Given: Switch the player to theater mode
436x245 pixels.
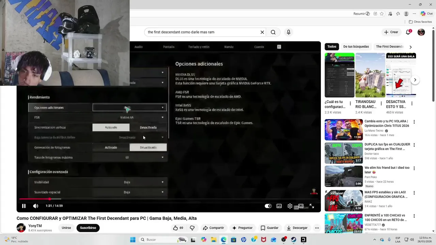Looking at the screenshot, I should (301, 206).
